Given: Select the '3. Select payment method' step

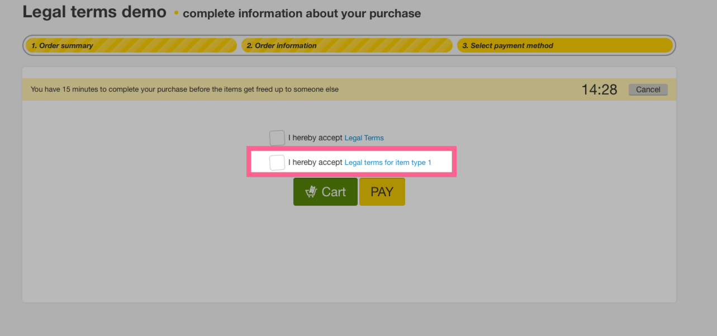Looking at the screenshot, I should 565,46.
